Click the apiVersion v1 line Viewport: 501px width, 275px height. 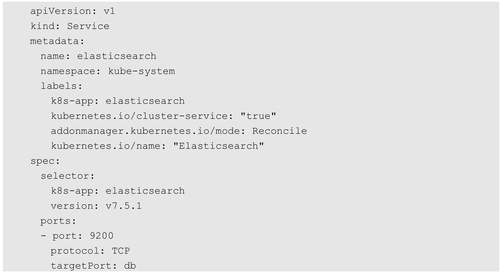click(x=72, y=11)
